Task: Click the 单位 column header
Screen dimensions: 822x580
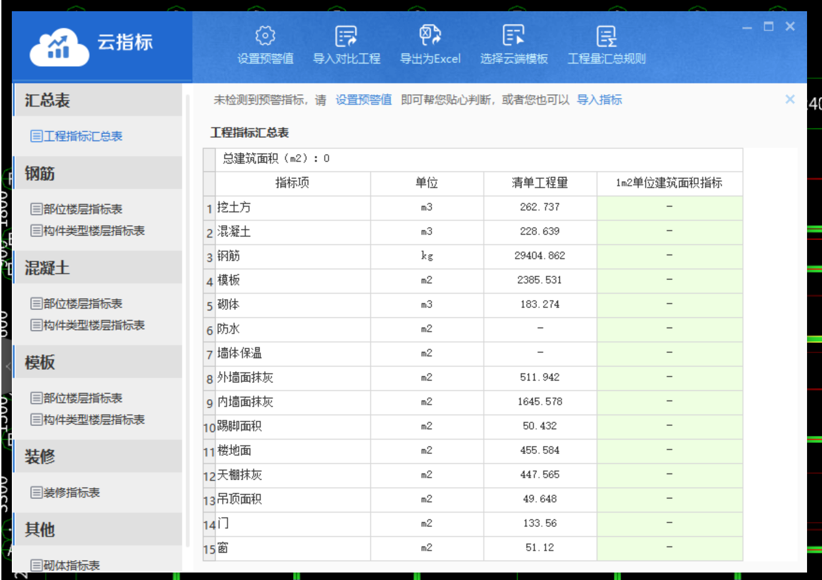Action: (427, 183)
